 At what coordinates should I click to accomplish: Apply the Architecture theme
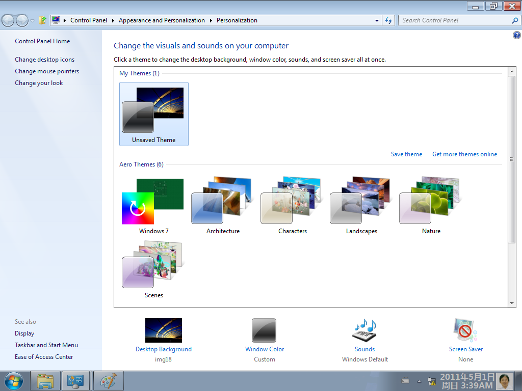[x=223, y=206]
